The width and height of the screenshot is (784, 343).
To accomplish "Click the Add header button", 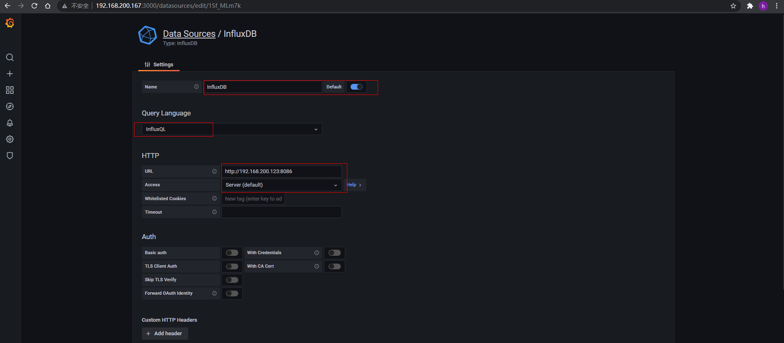I will 165,334.
